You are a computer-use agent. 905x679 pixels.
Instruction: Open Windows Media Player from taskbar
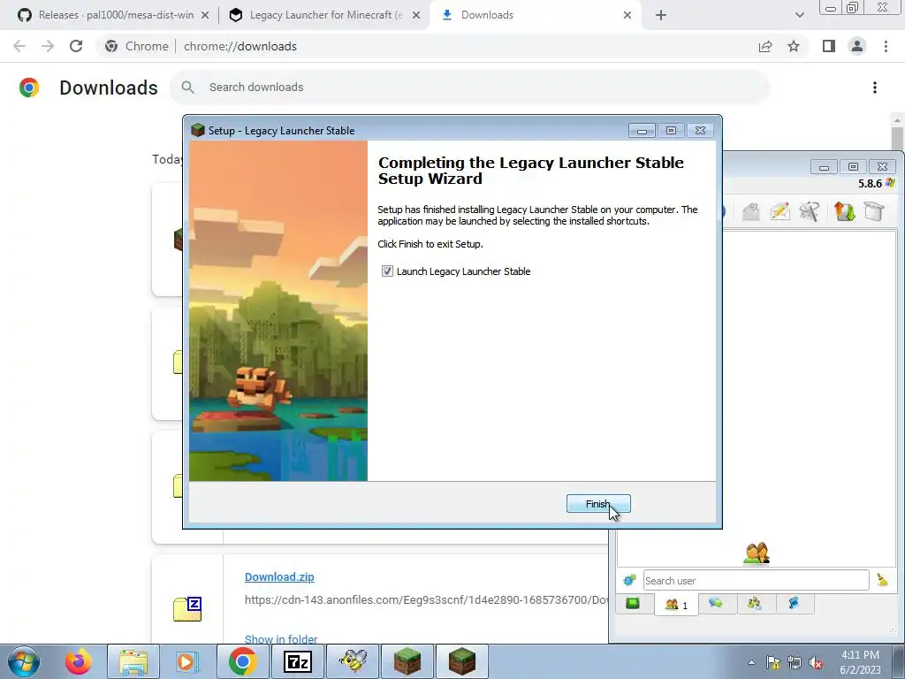pyautogui.click(x=187, y=661)
